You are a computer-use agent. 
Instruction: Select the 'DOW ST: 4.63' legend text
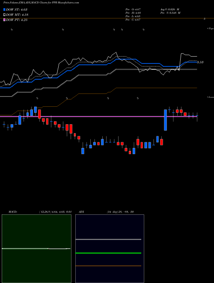pos(17,9)
